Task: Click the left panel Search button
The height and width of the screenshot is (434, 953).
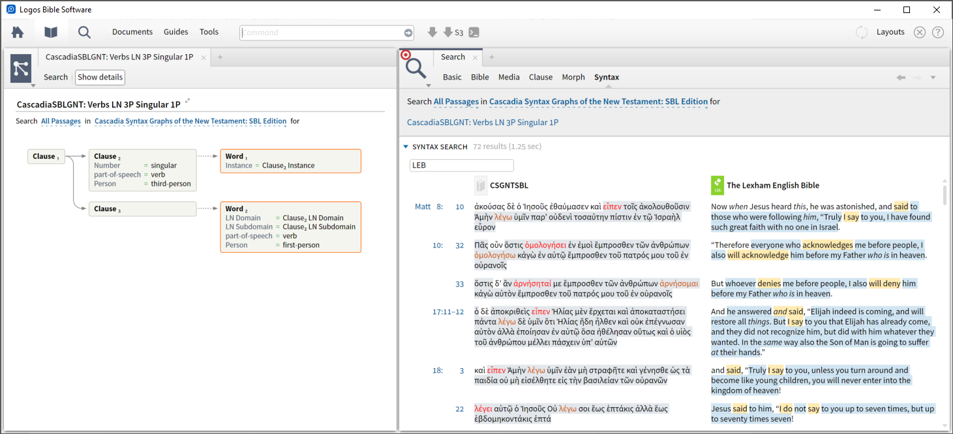Action: point(55,77)
